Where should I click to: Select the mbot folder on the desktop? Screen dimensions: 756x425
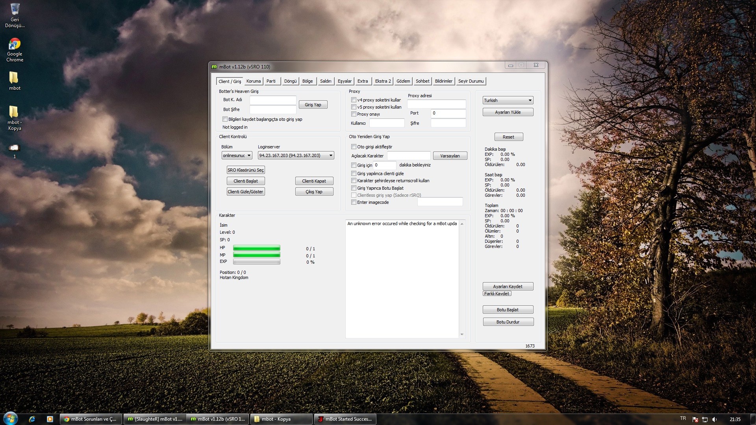click(15, 81)
